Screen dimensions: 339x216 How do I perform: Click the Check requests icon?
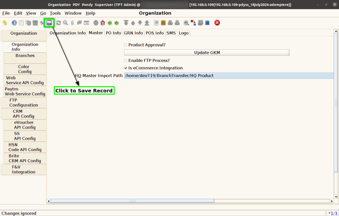(200, 23)
